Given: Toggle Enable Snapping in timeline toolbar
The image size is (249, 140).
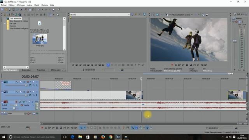Looking at the screenshot, I should pos(133,128).
